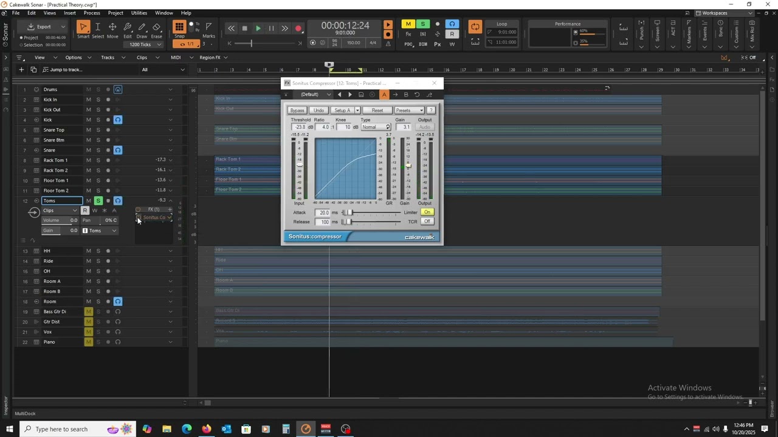Add a new track with plus icon
This screenshot has width=778, height=437.
click(x=21, y=70)
